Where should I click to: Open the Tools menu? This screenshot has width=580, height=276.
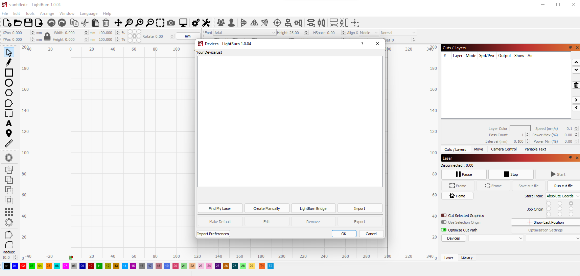pos(30,13)
